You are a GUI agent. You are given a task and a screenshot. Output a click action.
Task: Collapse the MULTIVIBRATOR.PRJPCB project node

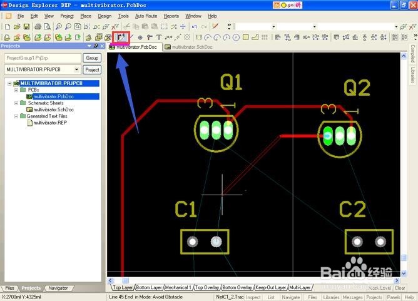click(9, 83)
